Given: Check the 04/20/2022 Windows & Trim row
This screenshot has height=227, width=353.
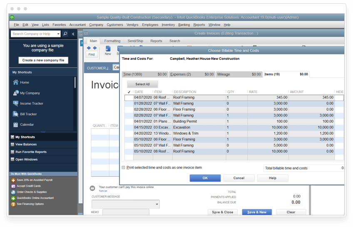Looking at the screenshot, I should (129, 133).
